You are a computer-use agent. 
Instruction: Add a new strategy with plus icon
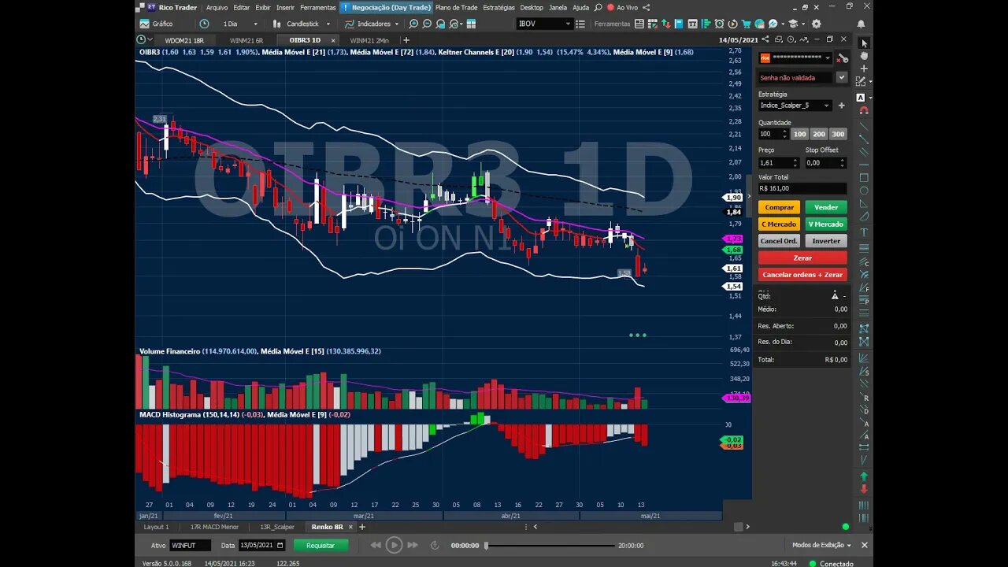841,106
